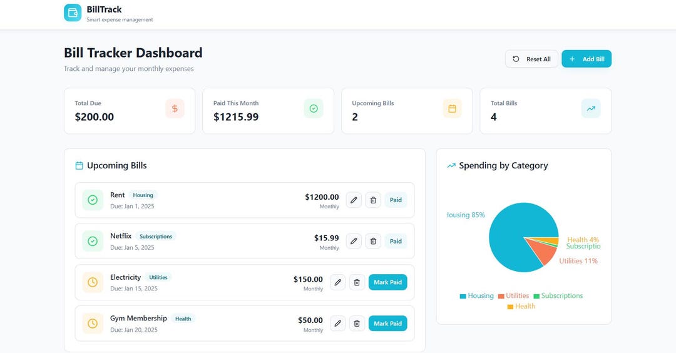The image size is (676, 353).
Task: Click the trend icon beside Spending by Category
Action: point(451,165)
